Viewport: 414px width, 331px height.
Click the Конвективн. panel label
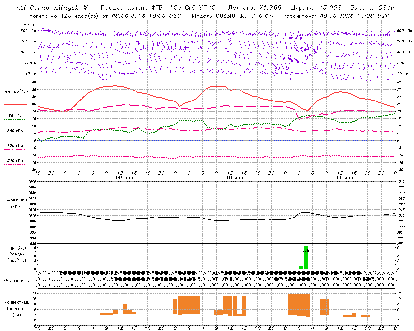pyautogui.click(x=17, y=302)
